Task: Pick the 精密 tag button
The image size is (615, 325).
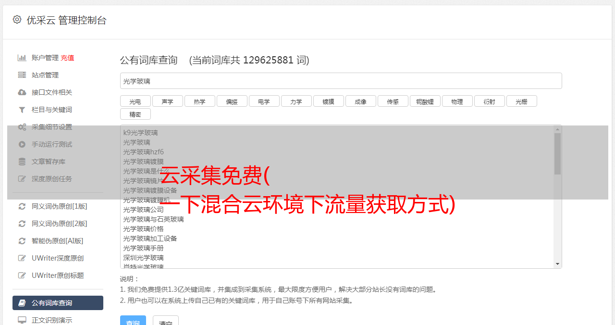Action: [x=135, y=114]
